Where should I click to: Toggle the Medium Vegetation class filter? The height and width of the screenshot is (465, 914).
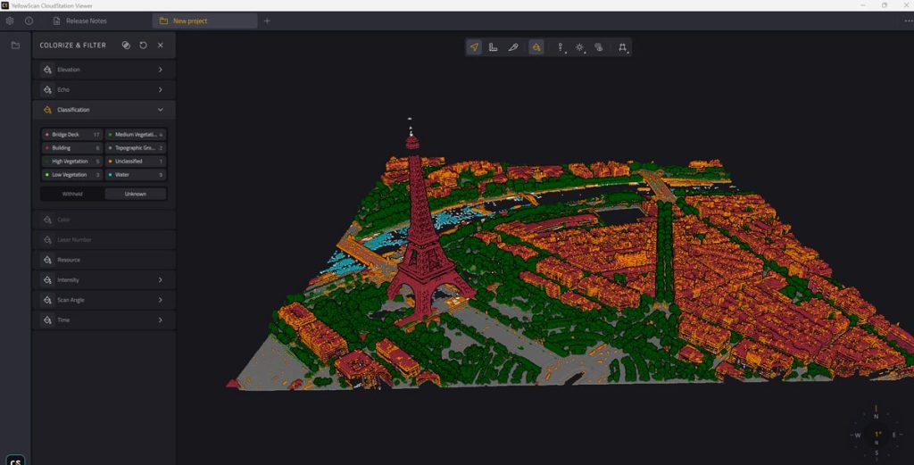pyautogui.click(x=136, y=135)
